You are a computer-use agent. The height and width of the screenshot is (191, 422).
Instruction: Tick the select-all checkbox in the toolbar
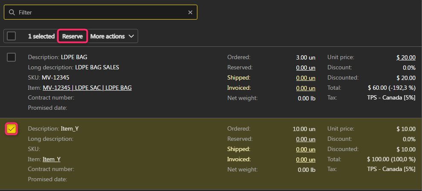12,36
